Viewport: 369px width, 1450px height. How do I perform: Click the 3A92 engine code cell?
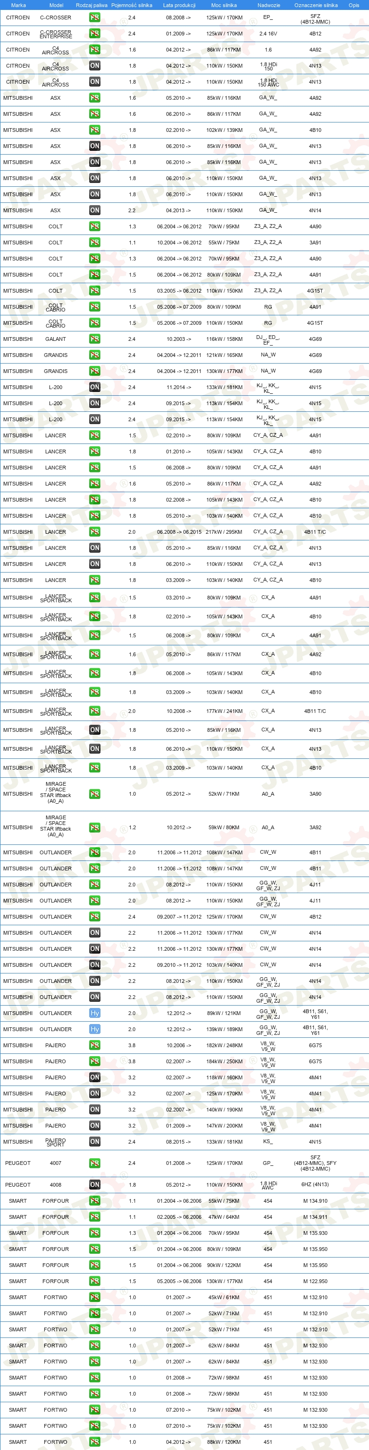[x=315, y=828]
